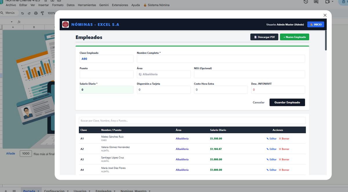The height and width of the screenshot is (192, 348).
Task: Download the employees list as PDF
Action: [x=264, y=37]
